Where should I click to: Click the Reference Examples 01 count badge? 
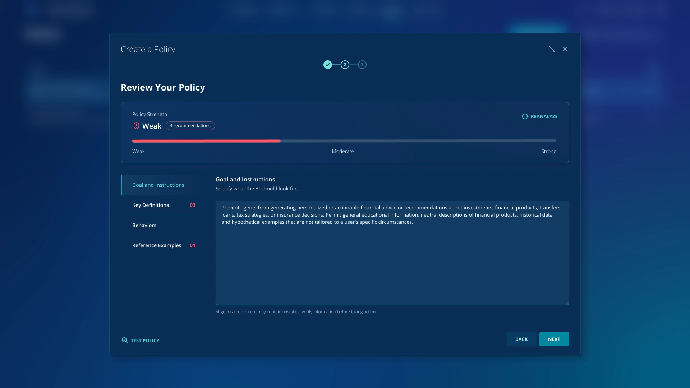click(192, 245)
